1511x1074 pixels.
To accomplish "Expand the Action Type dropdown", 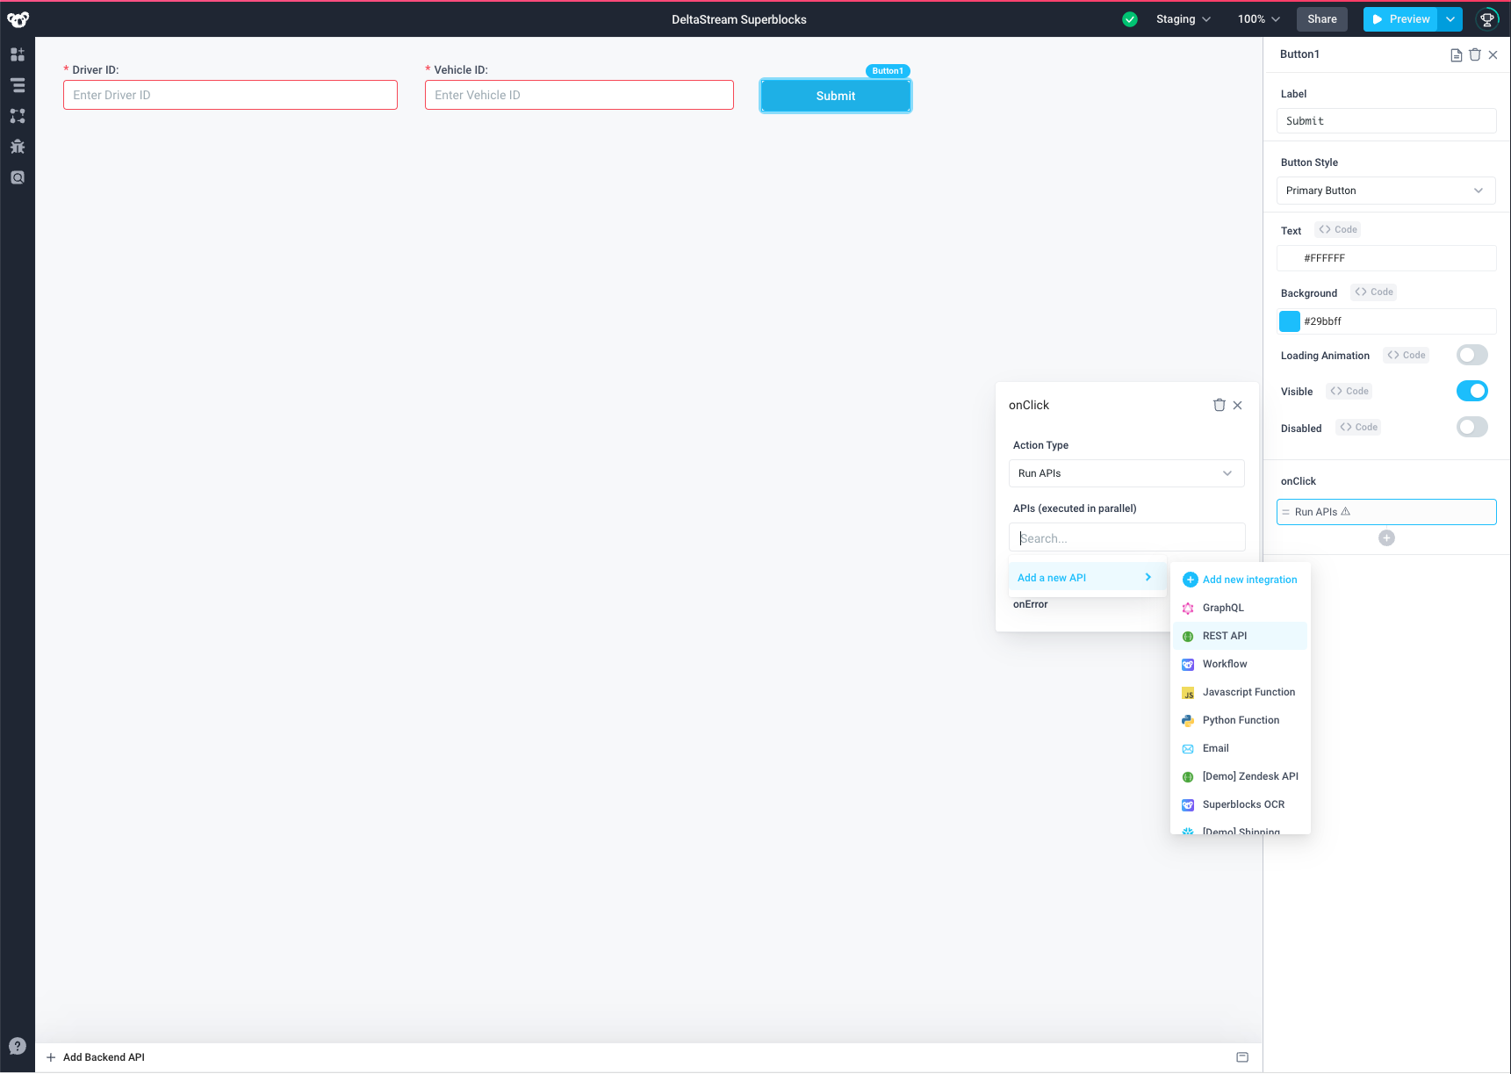I will tap(1126, 473).
